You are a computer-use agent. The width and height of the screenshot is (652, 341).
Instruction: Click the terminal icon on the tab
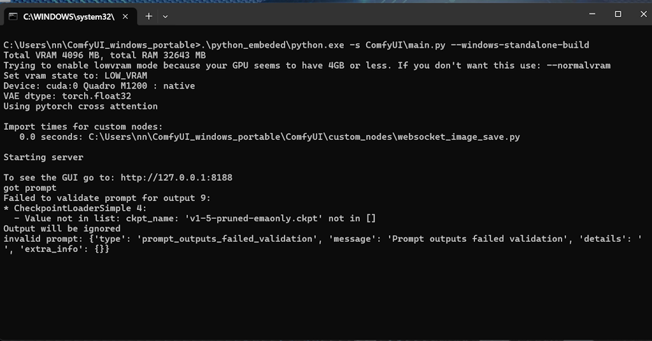[x=13, y=17]
